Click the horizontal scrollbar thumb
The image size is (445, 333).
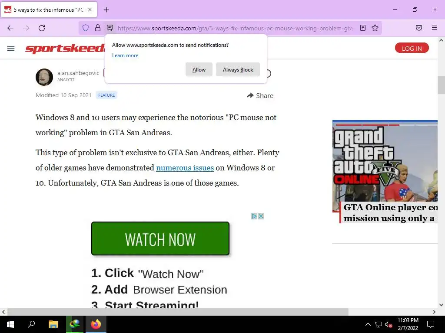tap(178, 312)
